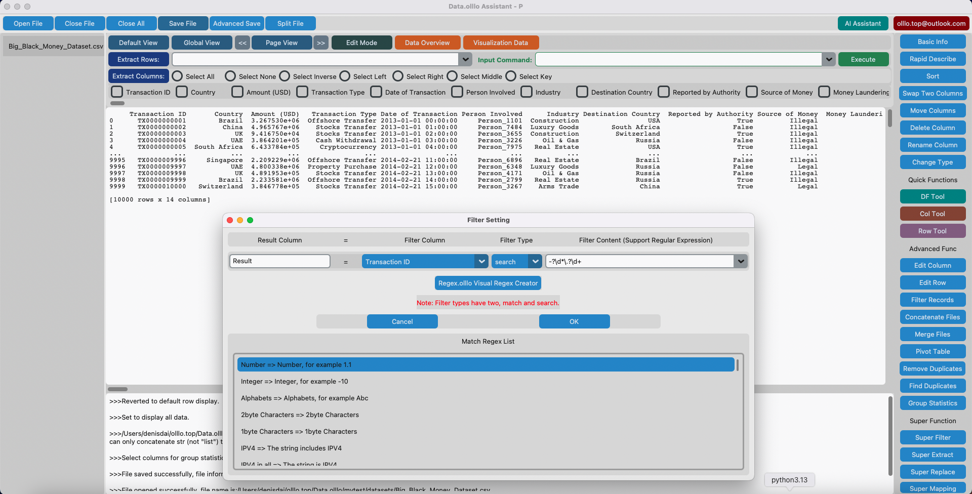This screenshot has height=494, width=972.
Task: Check the Industry column checkbox
Action: pos(526,92)
